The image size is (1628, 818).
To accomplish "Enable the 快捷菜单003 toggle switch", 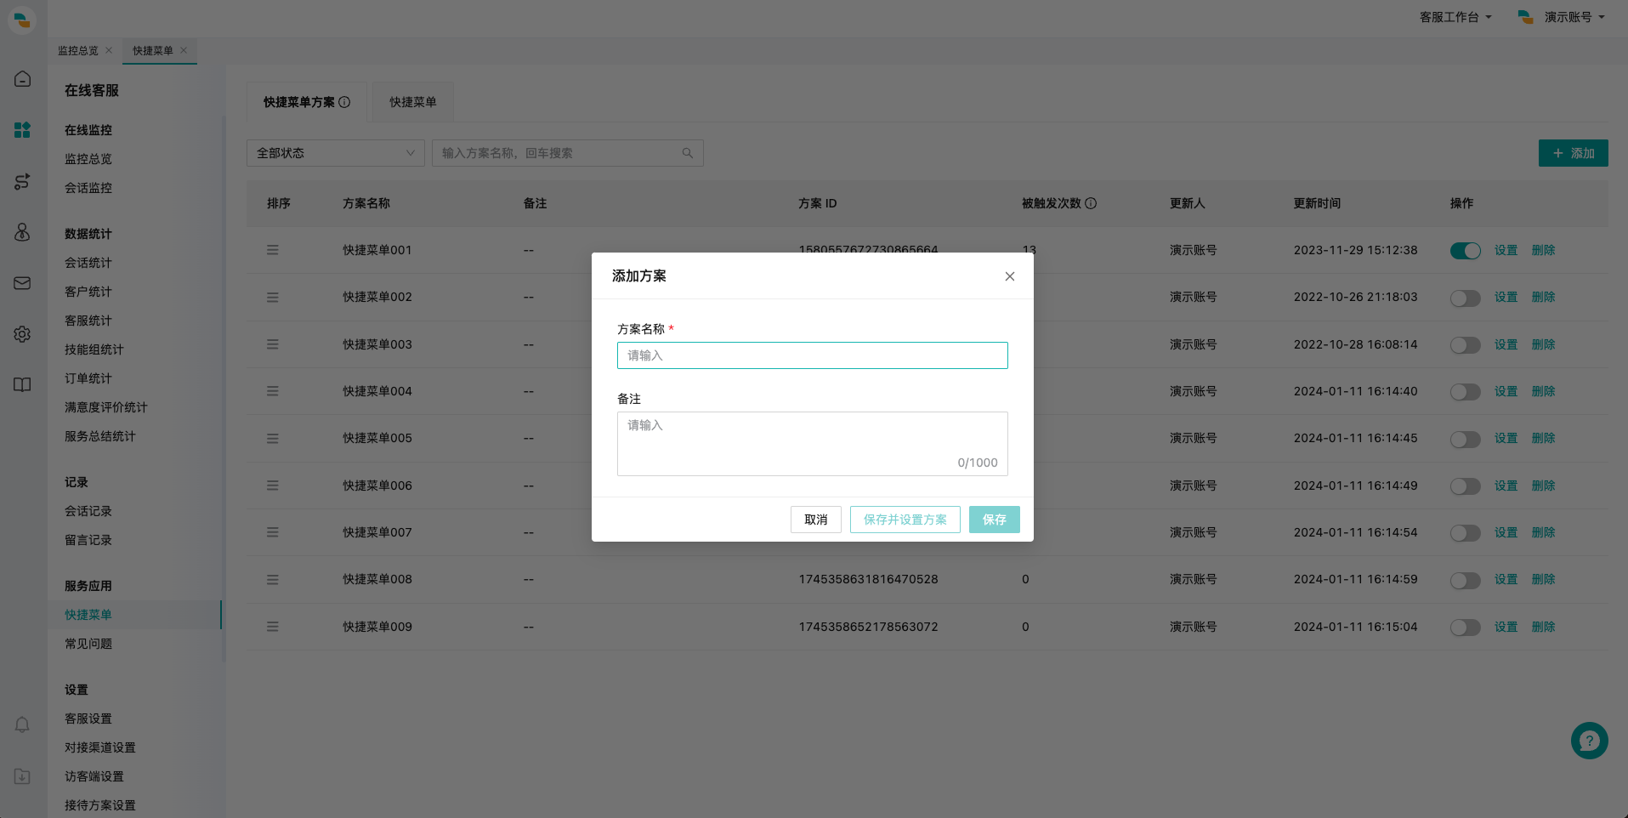I will tap(1466, 345).
